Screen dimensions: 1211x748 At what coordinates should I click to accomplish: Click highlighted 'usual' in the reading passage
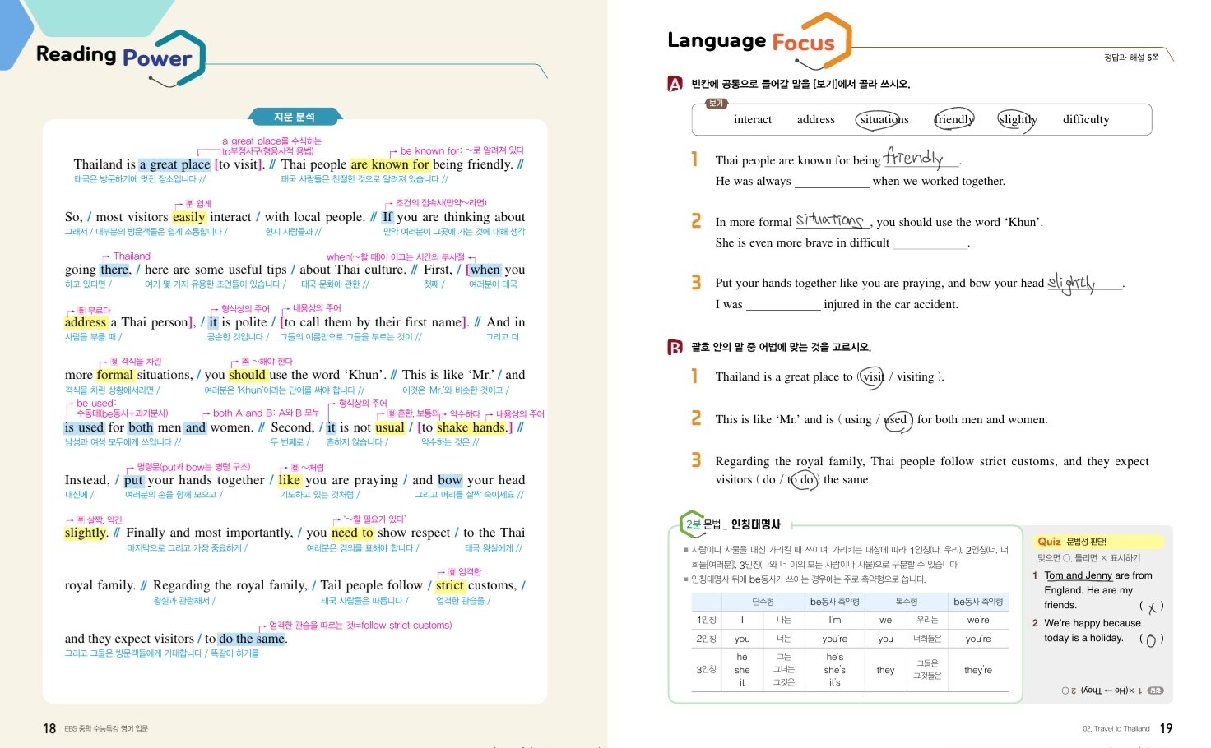pos(390,427)
